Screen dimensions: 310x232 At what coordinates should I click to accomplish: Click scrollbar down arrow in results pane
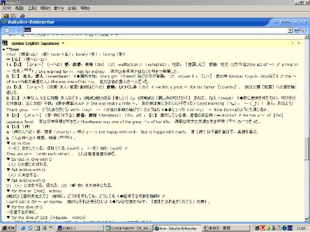tap(306, 219)
